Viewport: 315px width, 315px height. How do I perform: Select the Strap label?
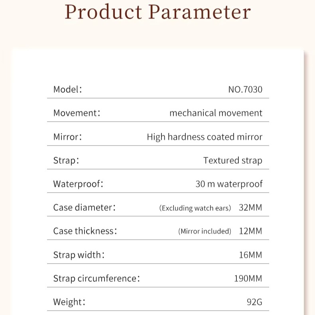66,161
